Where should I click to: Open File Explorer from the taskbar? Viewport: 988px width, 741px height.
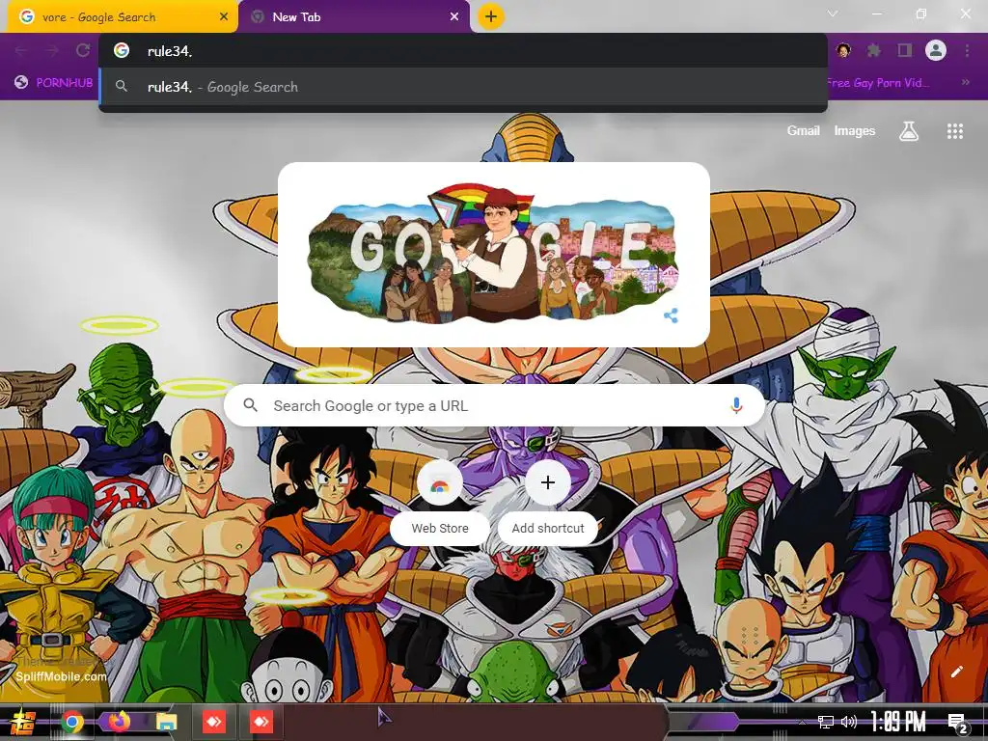click(x=167, y=722)
